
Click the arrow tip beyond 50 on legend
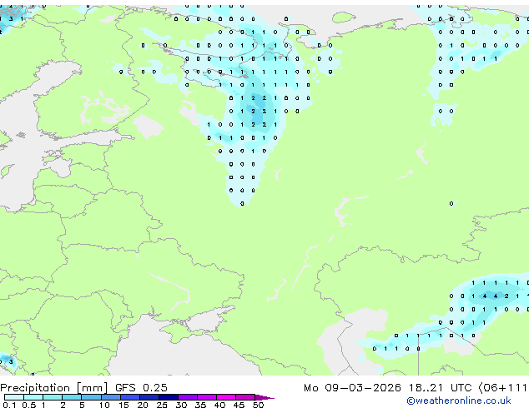(264, 397)
